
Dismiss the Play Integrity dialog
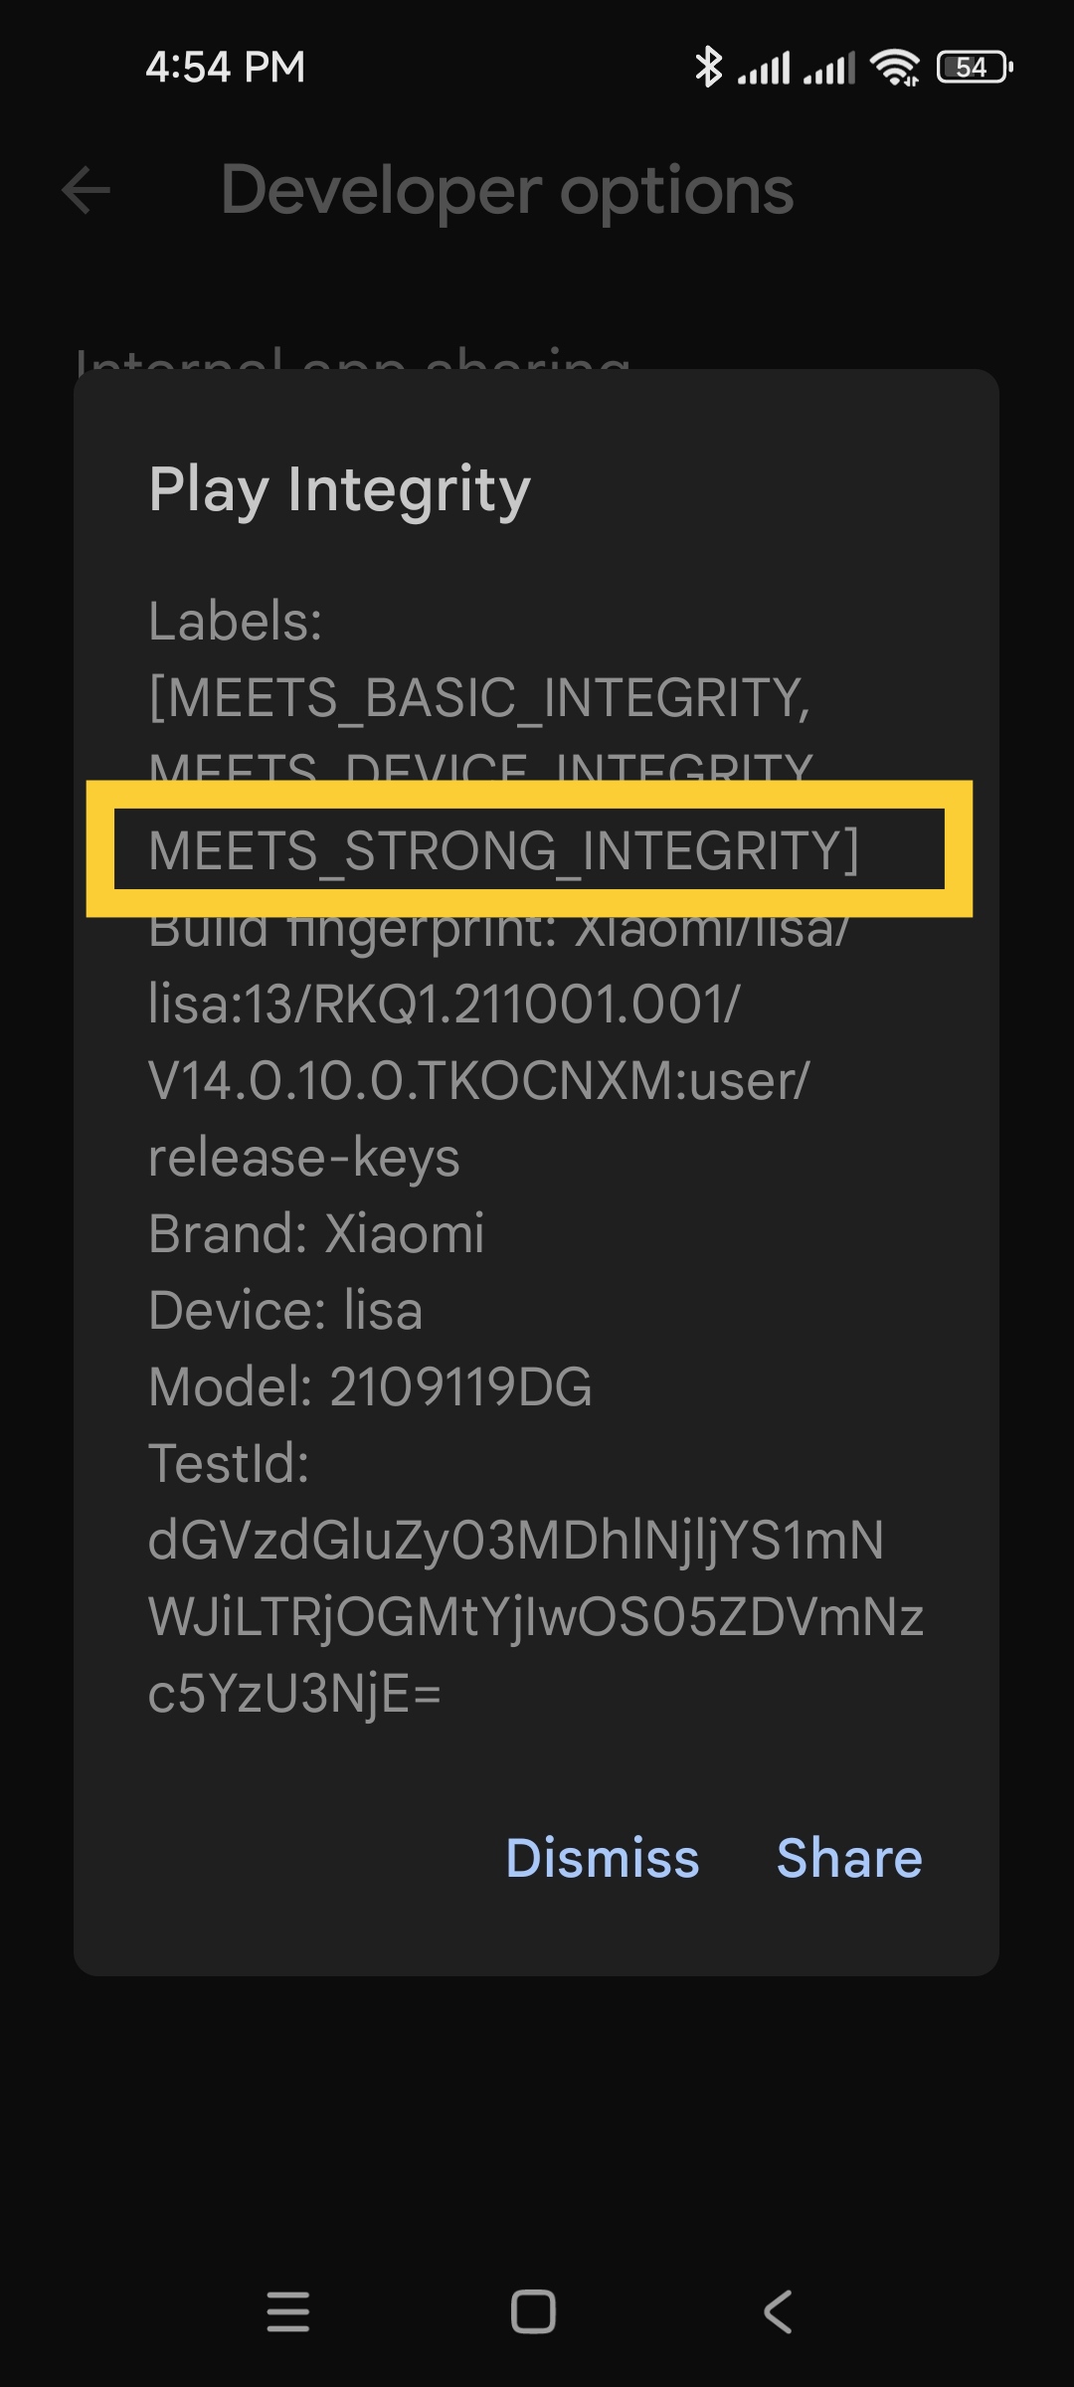coord(603,1858)
